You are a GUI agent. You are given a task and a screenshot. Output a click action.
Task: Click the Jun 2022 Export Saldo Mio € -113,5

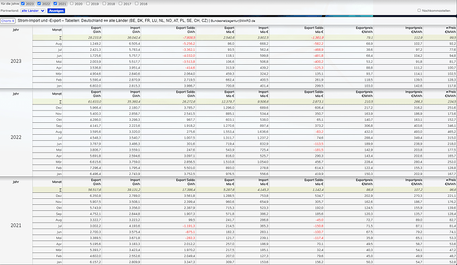pos(319,143)
